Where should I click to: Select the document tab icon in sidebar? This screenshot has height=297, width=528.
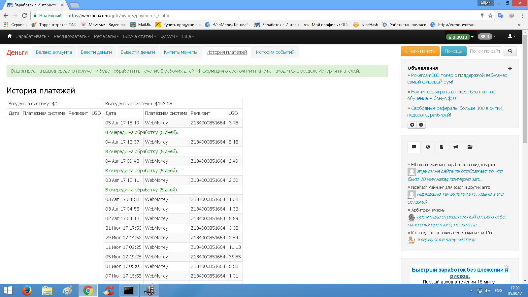click(442, 147)
